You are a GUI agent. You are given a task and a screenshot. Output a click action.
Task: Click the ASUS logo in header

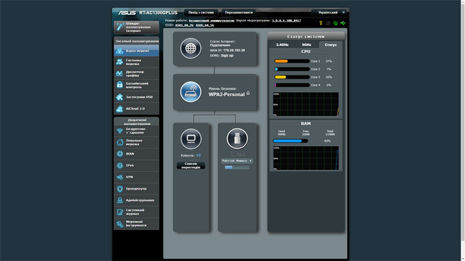tap(127, 13)
